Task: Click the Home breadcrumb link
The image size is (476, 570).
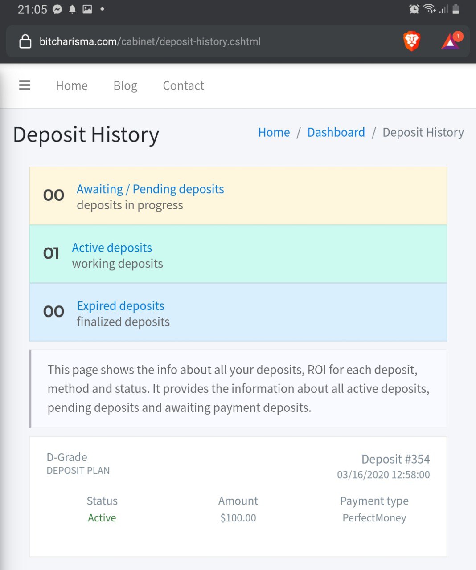Action: coord(274,132)
